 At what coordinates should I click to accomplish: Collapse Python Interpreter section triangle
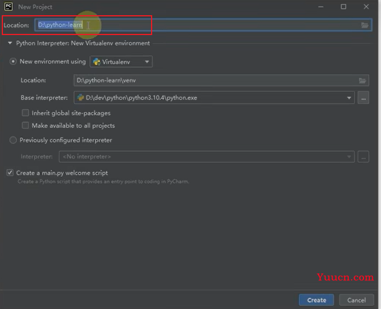(x=10, y=43)
